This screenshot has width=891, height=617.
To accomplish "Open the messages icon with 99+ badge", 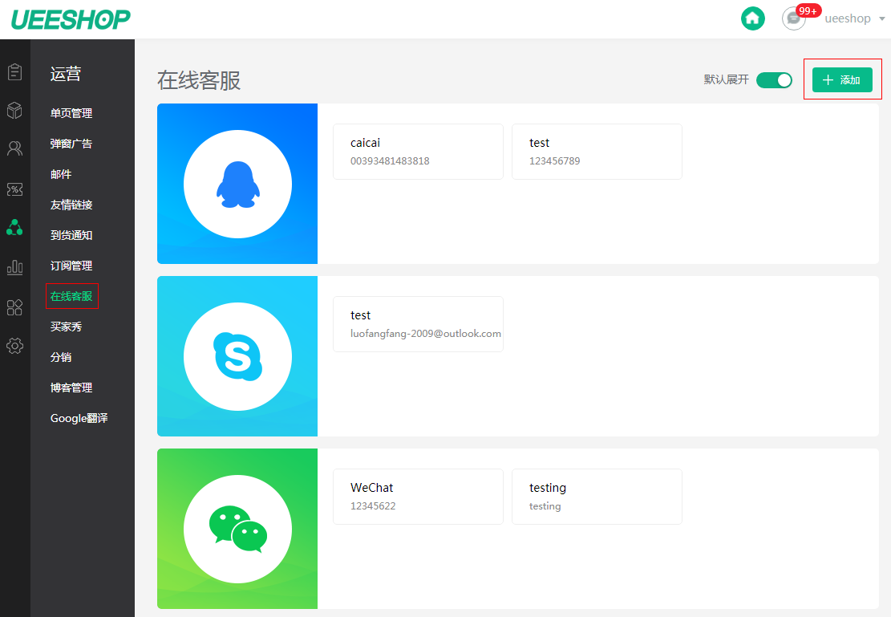I will [x=794, y=18].
